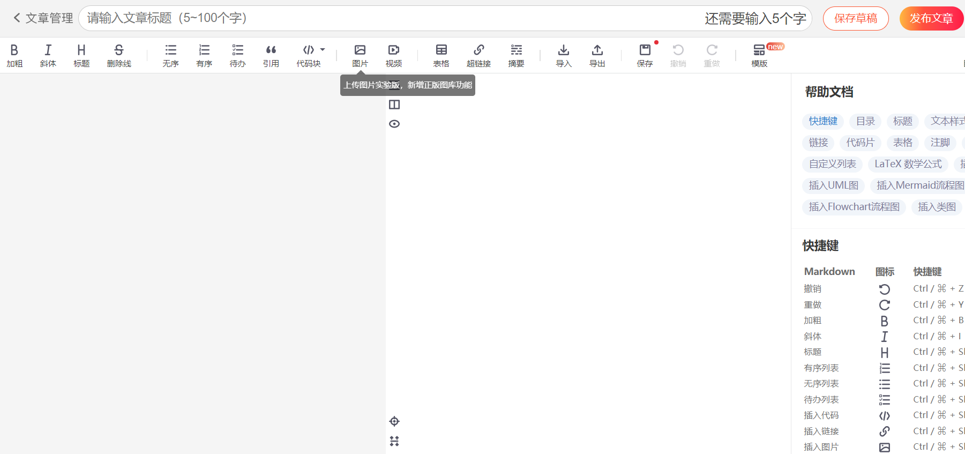Select the 注脚 help tag
Image resolution: width=965 pixels, height=454 pixels.
click(x=940, y=143)
